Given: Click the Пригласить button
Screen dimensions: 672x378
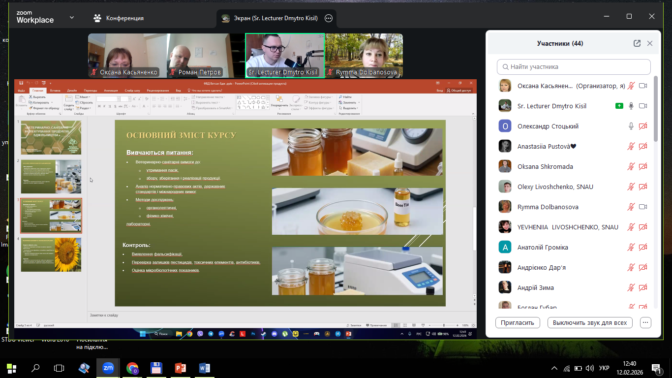Looking at the screenshot, I should (x=518, y=323).
